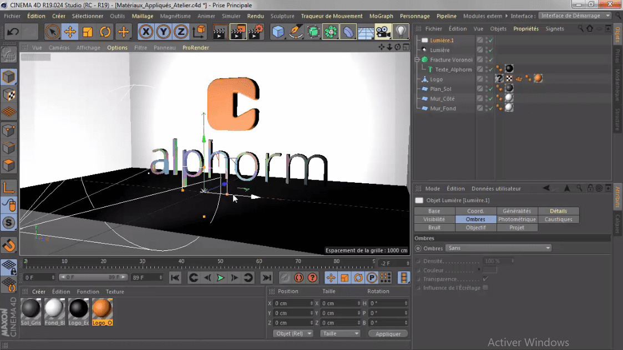Select the Fond_Bl white material
623x350 pixels.
point(54,310)
